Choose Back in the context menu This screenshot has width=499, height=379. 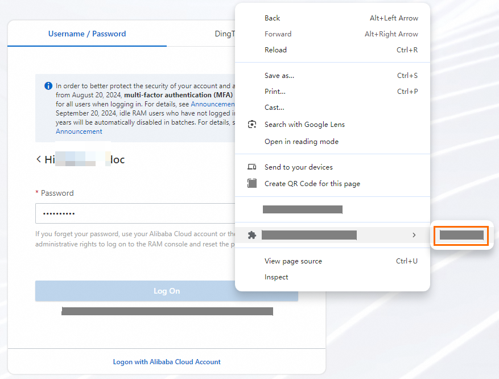tap(332, 18)
